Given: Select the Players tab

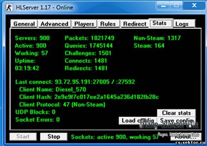Looking at the screenshot, I should [x=84, y=24].
